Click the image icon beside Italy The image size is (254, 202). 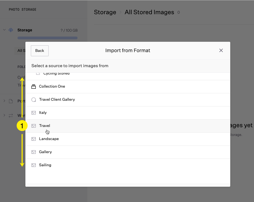pos(34,113)
